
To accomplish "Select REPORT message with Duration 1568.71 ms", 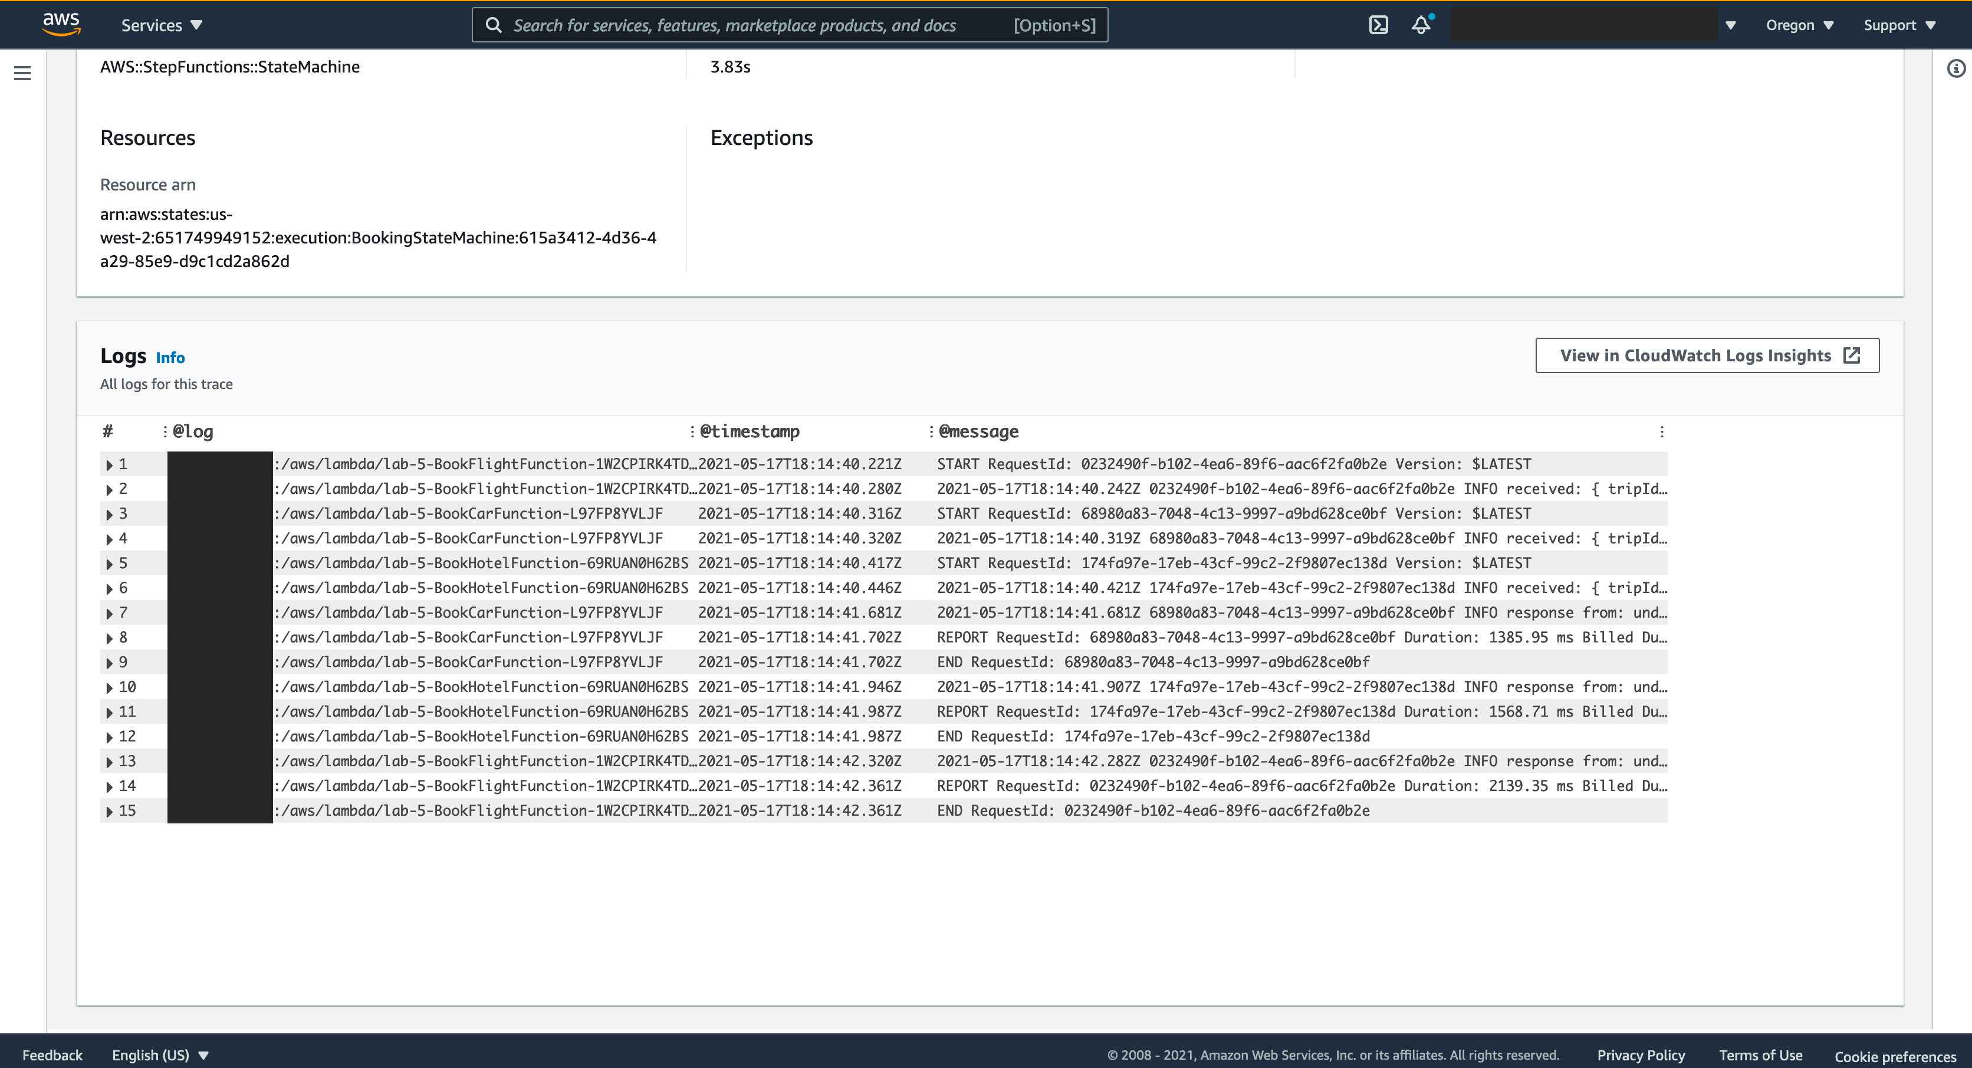I will point(1302,711).
